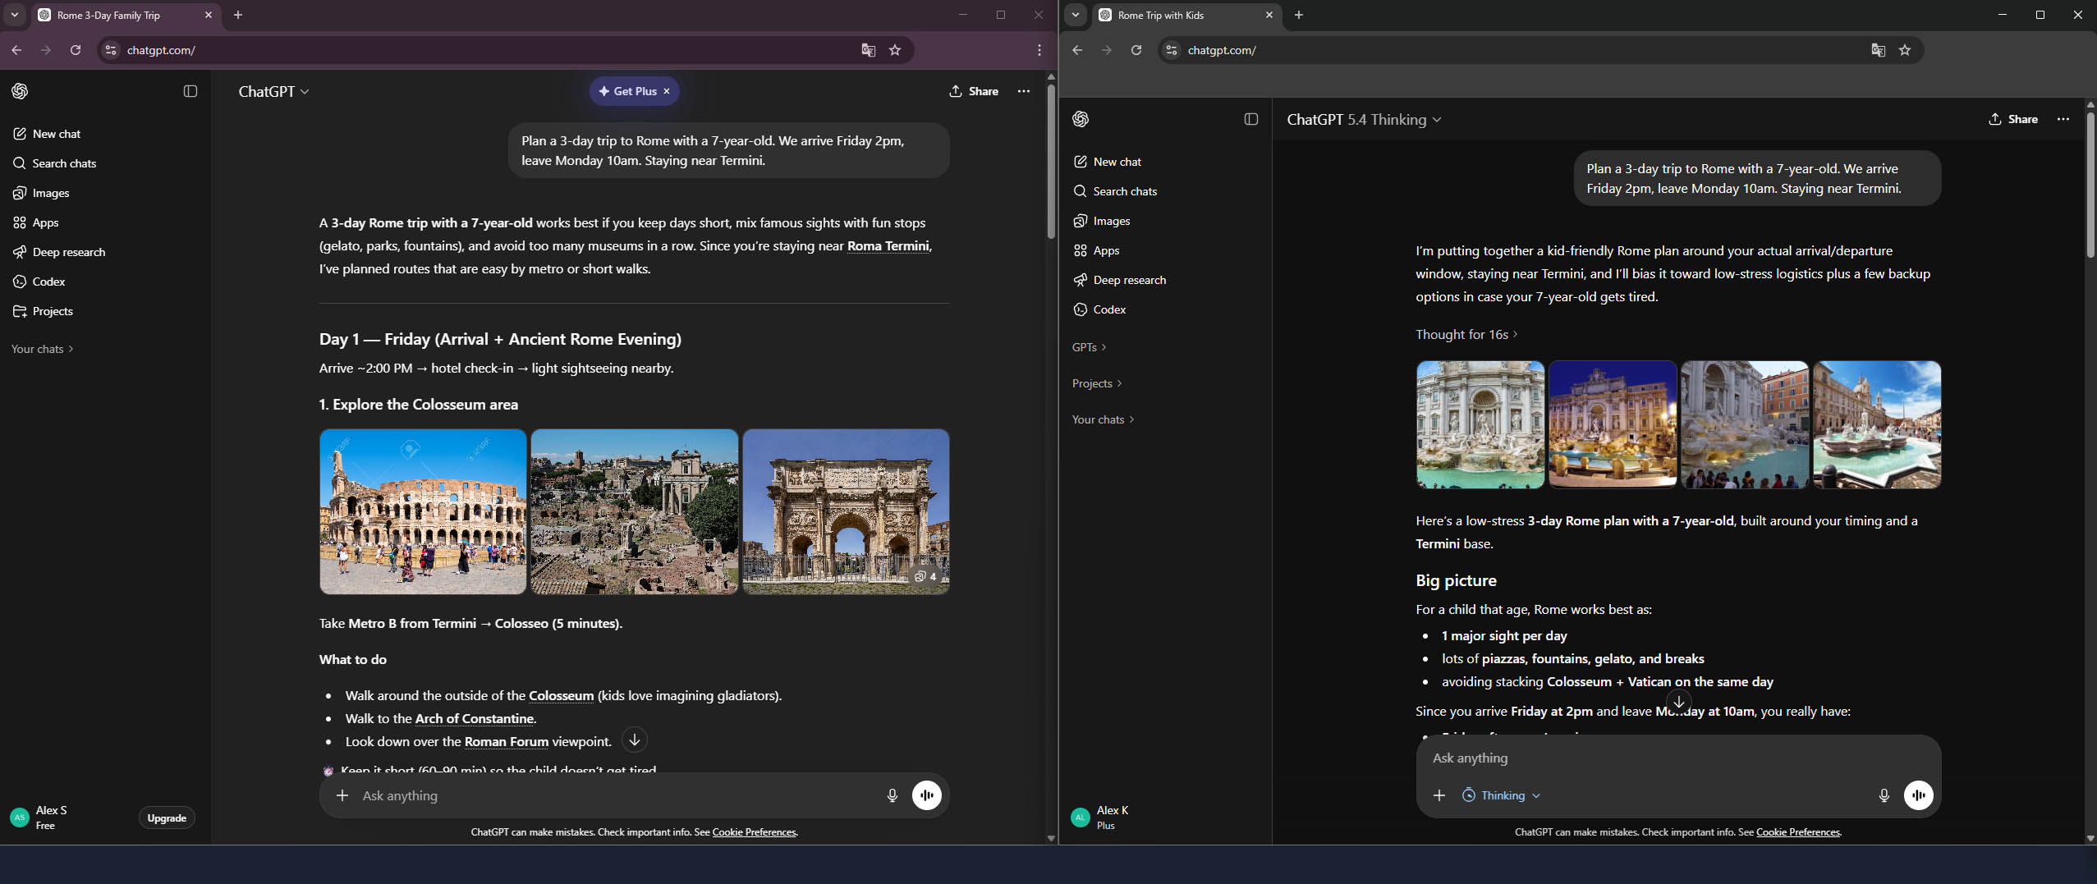Open ChatGPT 5.4 Thinking model dropdown

coord(1364,119)
